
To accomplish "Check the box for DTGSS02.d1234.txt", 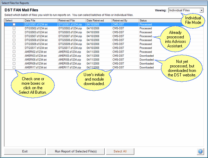I will coord(14,28).
